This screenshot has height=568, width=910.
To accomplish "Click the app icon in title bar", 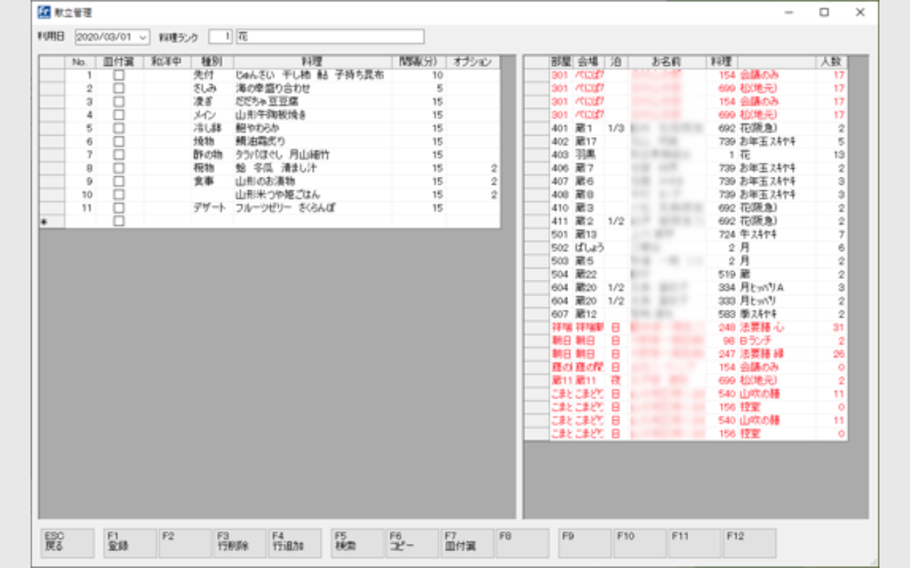I will click(x=44, y=12).
